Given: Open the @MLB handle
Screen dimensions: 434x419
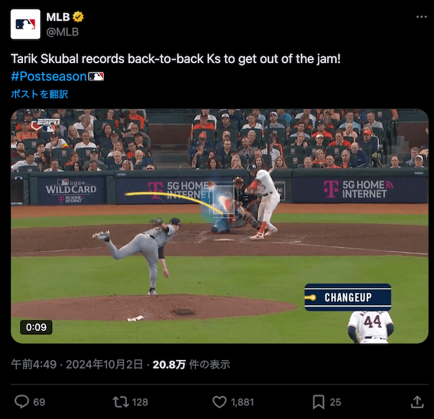Looking at the screenshot, I should pos(62,32).
